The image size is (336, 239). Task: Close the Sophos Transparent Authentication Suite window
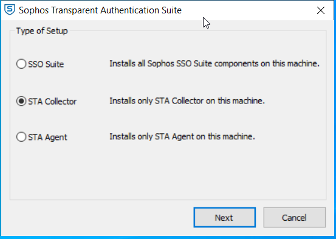321,10
